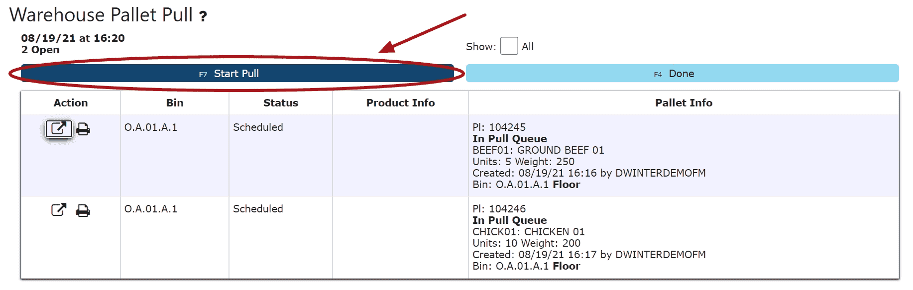This screenshot has height=290, width=913.
Task: Click Scheduled status of pallet 104246 row
Action: (x=258, y=209)
